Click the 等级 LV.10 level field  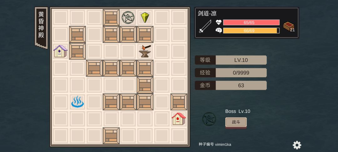231,60
